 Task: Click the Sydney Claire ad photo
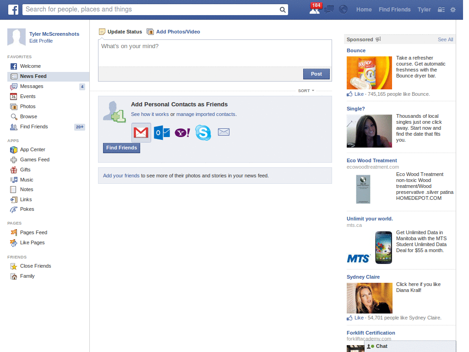[370, 298]
